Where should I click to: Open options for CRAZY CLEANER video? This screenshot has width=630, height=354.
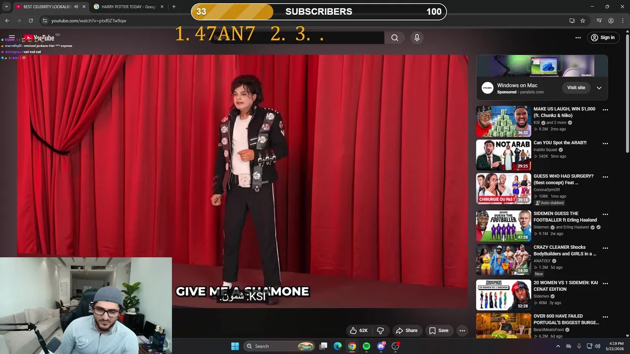click(x=605, y=248)
